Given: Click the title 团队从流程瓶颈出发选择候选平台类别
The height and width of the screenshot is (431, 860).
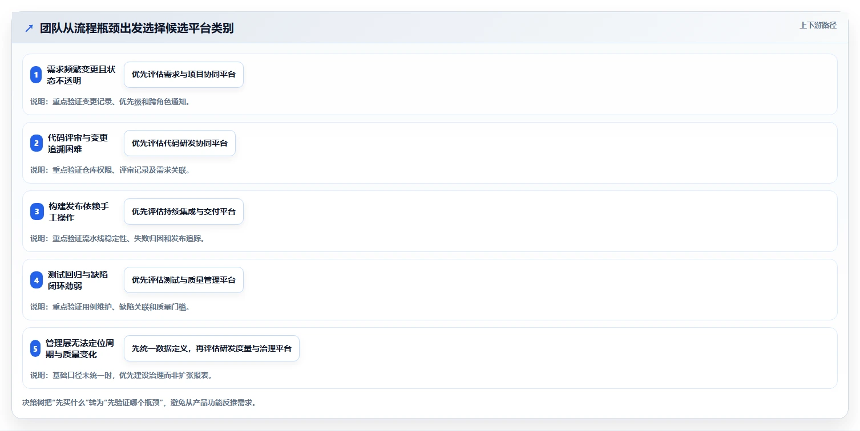Looking at the screenshot, I should [136, 29].
